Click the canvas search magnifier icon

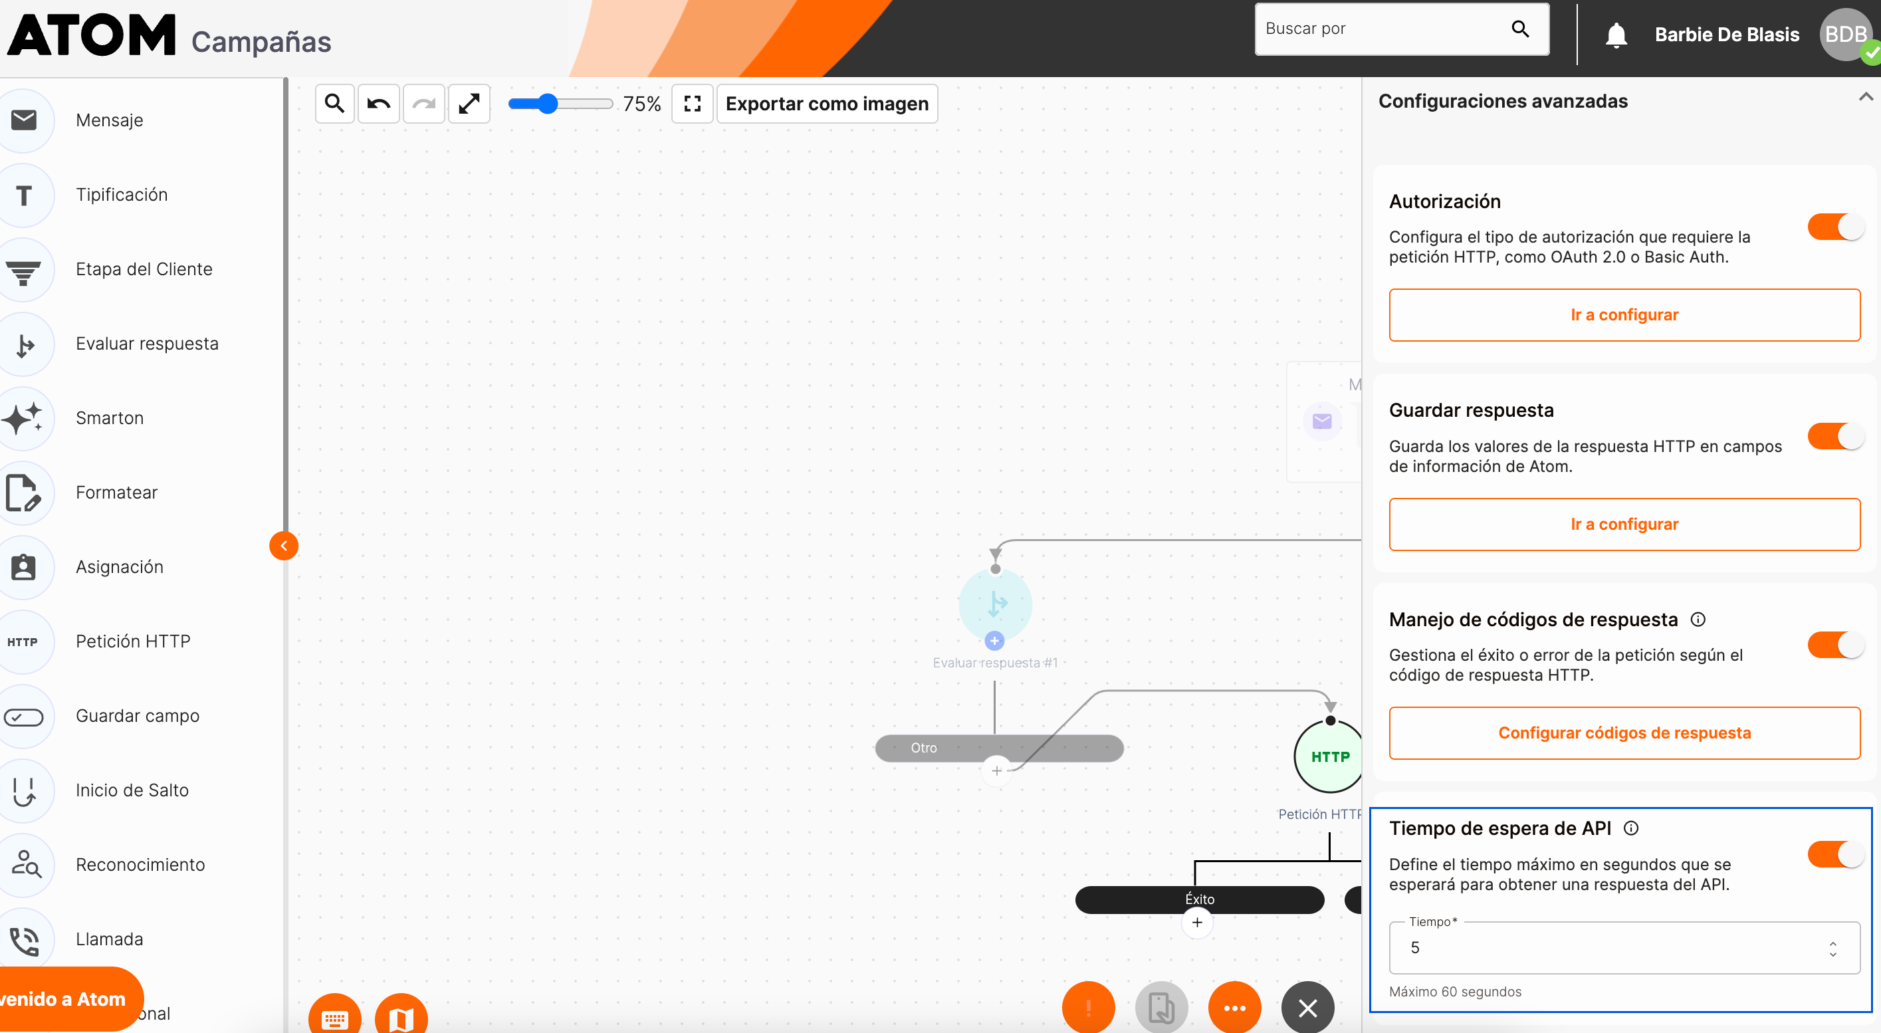334,104
